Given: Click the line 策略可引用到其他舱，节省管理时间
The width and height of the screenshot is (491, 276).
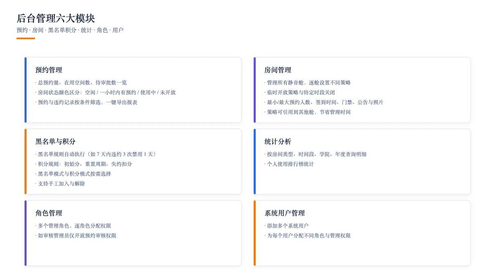Looking at the screenshot, I should pyautogui.click(x=308, y=112).
